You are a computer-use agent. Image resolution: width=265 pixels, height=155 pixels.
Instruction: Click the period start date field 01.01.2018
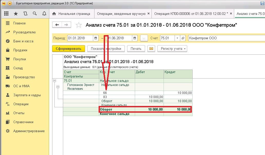[80, 38]
